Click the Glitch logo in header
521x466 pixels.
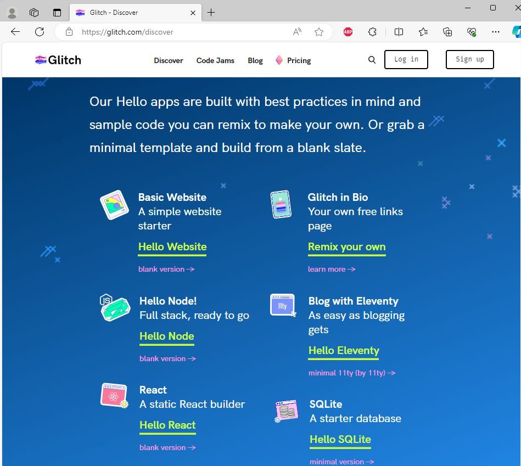(x=58, y=60)
